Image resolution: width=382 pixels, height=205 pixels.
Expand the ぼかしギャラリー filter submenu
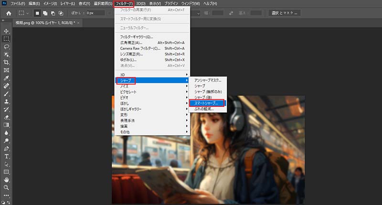click(152, 109)
